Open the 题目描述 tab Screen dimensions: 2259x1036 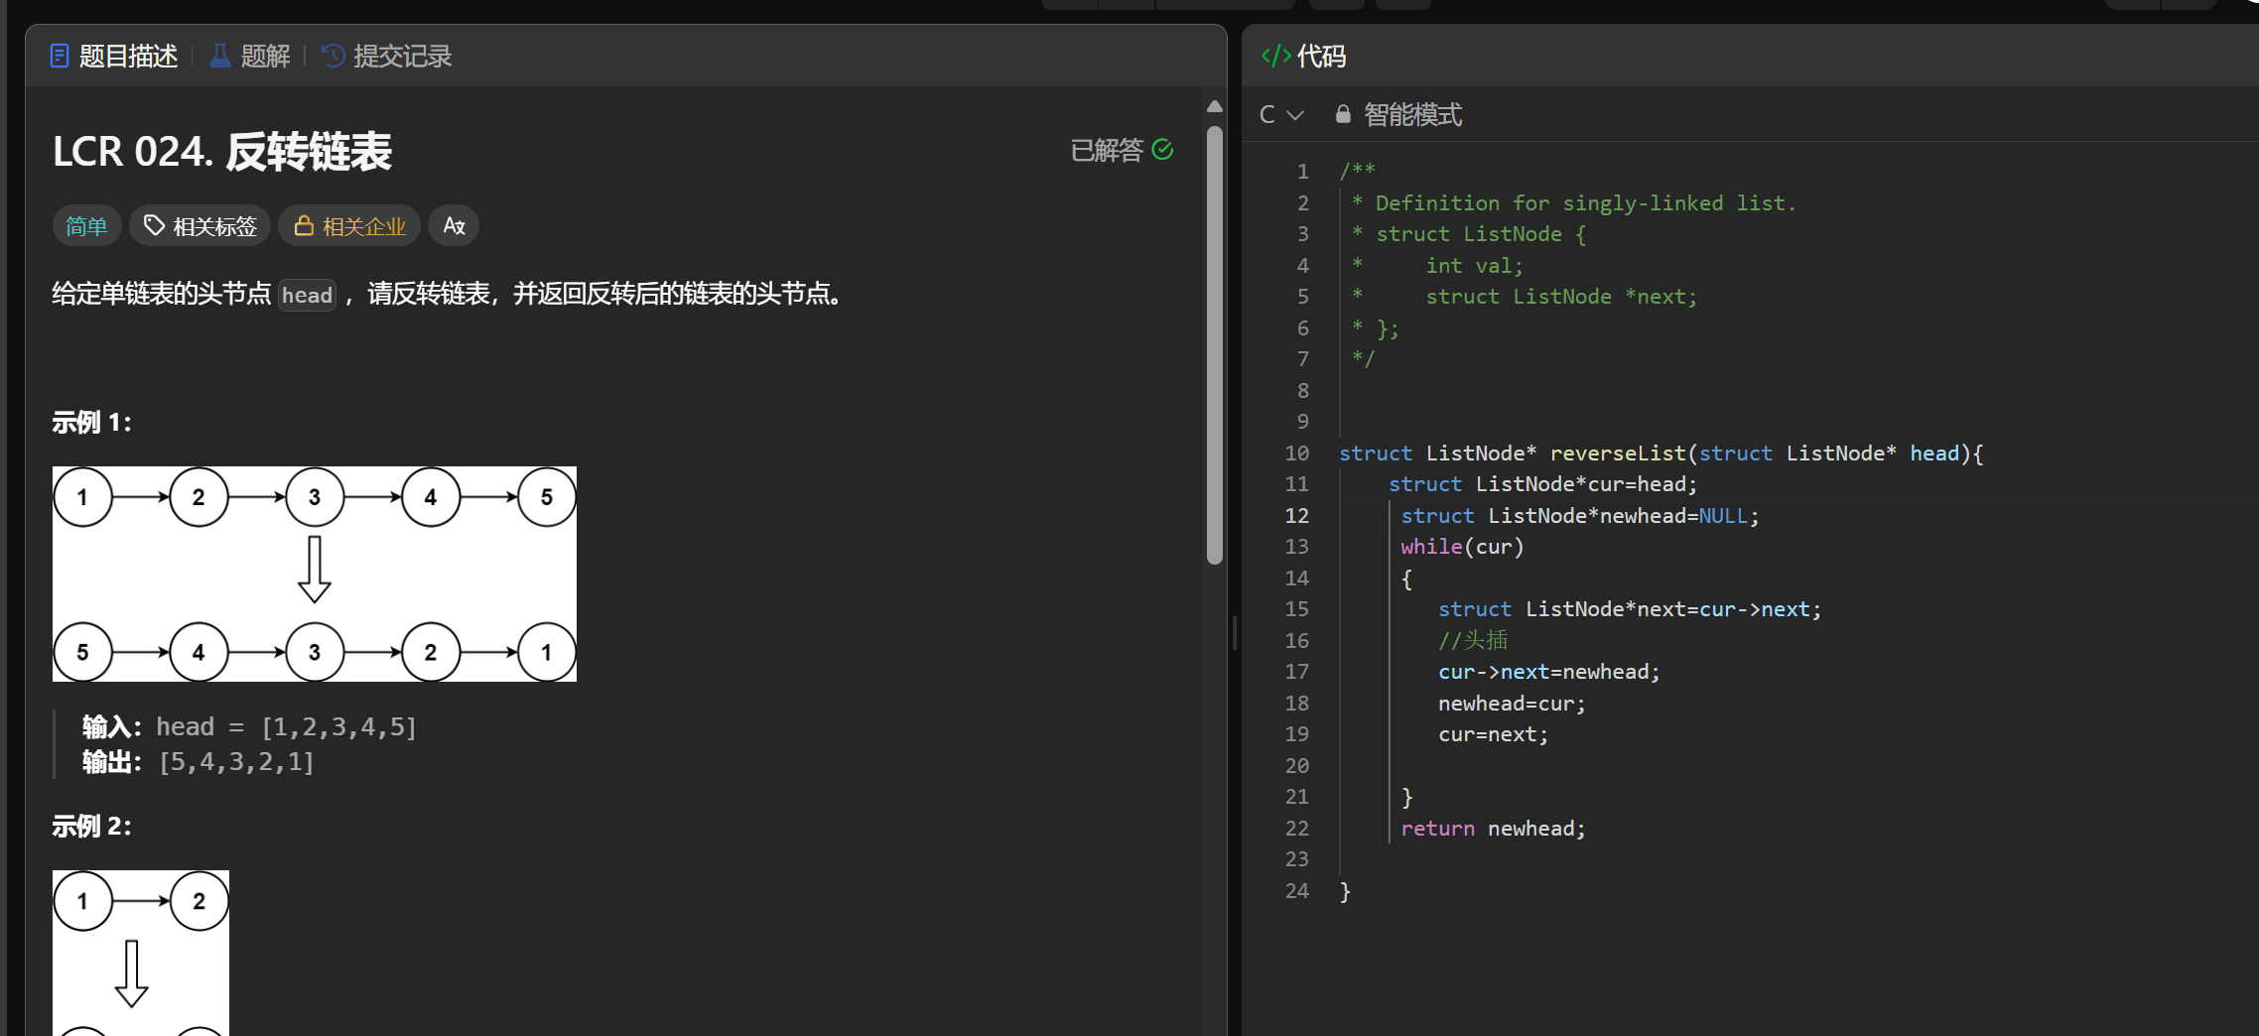tap(114, 57)
